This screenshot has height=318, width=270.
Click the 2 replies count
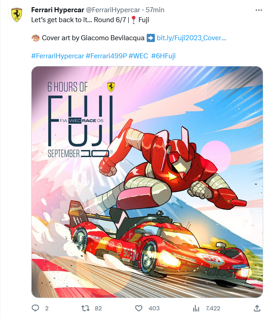pyautogui.click(x=47, y=309)
